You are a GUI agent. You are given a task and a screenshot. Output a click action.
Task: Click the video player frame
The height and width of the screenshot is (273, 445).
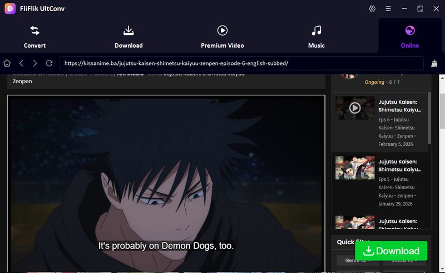(x=166, y=184)
